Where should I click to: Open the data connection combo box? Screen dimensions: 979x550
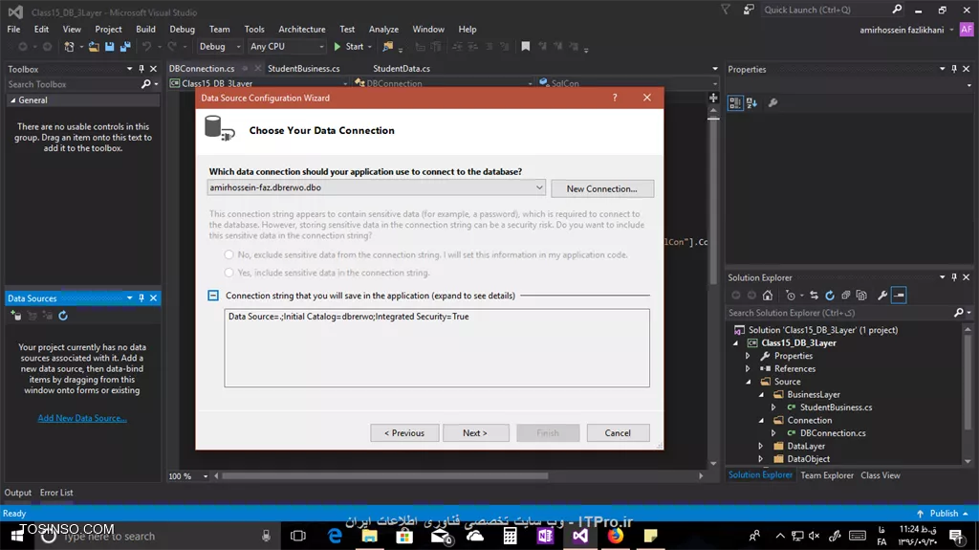point(377,187)
